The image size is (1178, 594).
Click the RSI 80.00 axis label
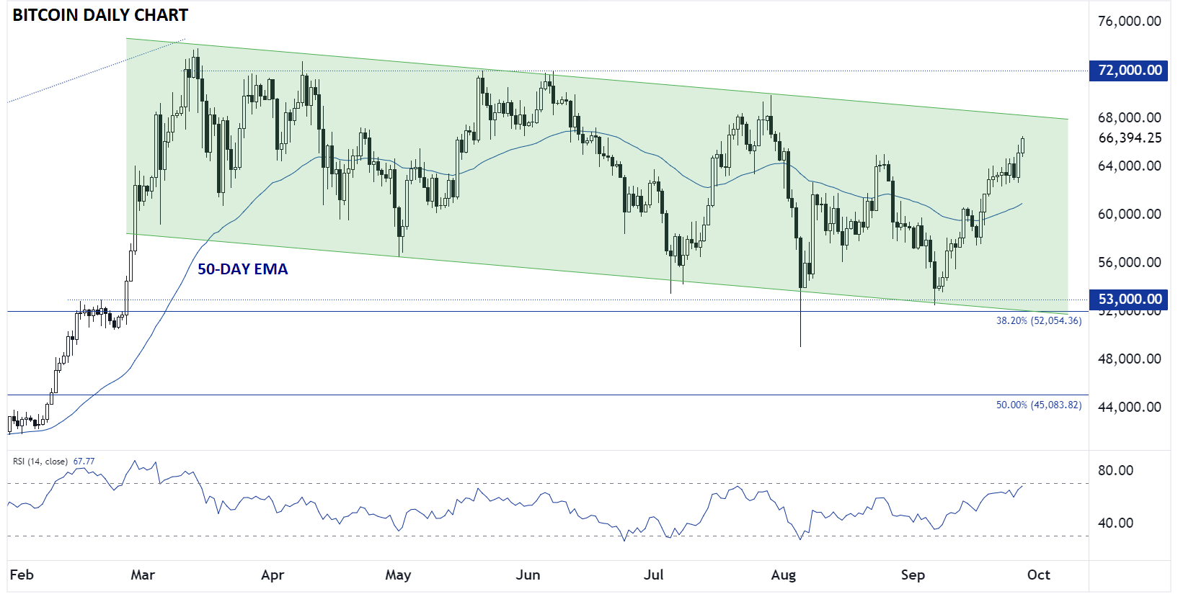(1115, 470)
